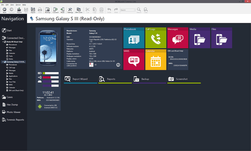
Task: Open the MMS tile
Action: 133,60
